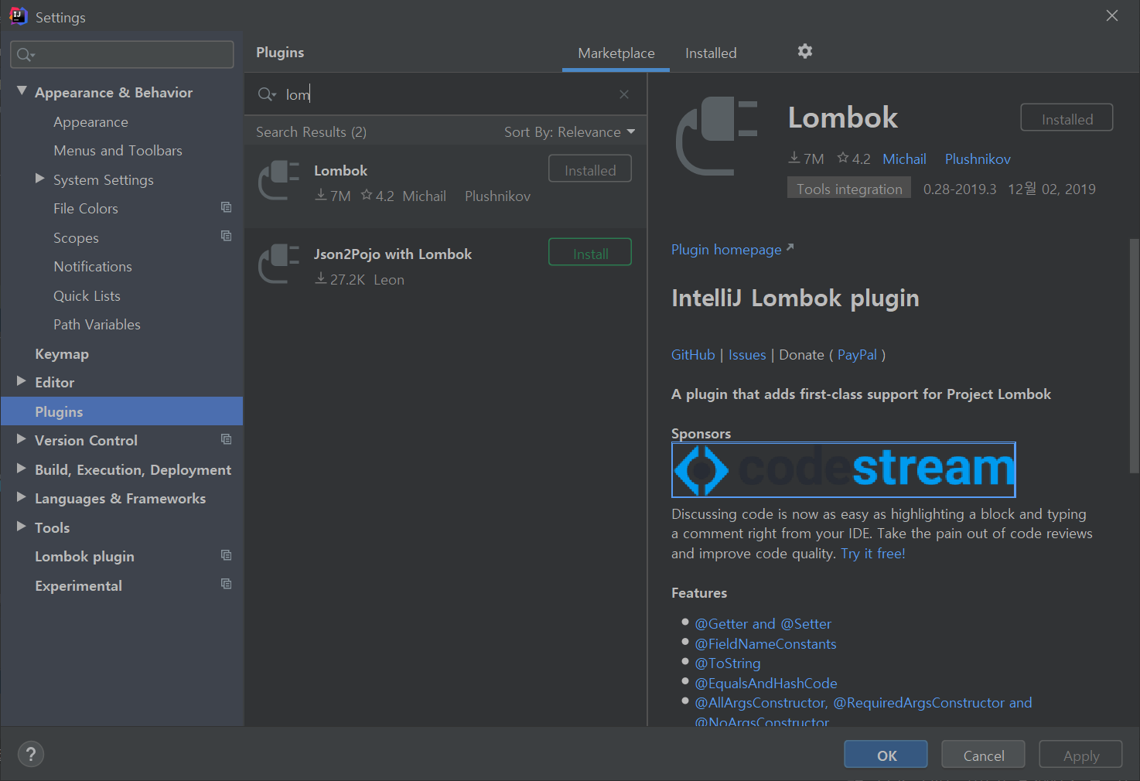Expand Languages & Frameworks section
Viewport: 1140px width, 781px height.
[x=22, y=497]
